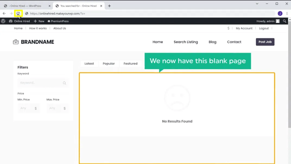Switch to Online Hired WordPress browser tab
Image resolution: width=291 pixels, height=164 pixels.
[26, 6]
